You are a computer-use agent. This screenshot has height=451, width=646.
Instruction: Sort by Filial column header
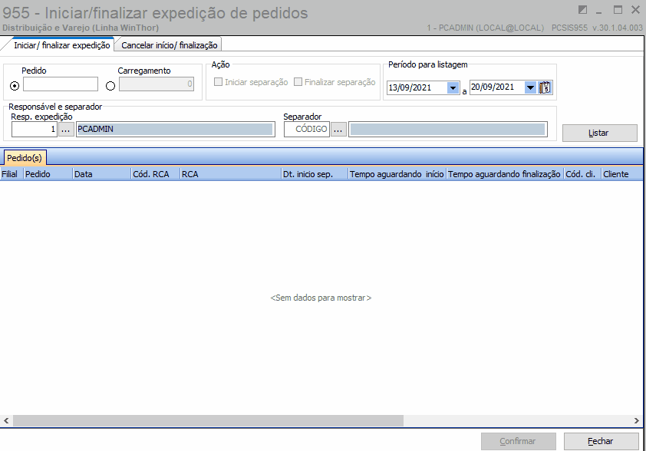12,174
